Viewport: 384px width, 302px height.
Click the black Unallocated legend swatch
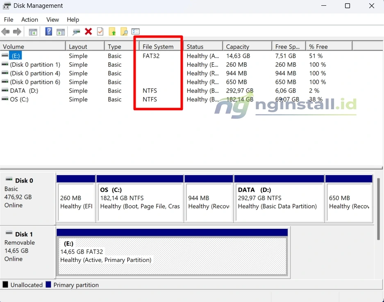[5, 285]
